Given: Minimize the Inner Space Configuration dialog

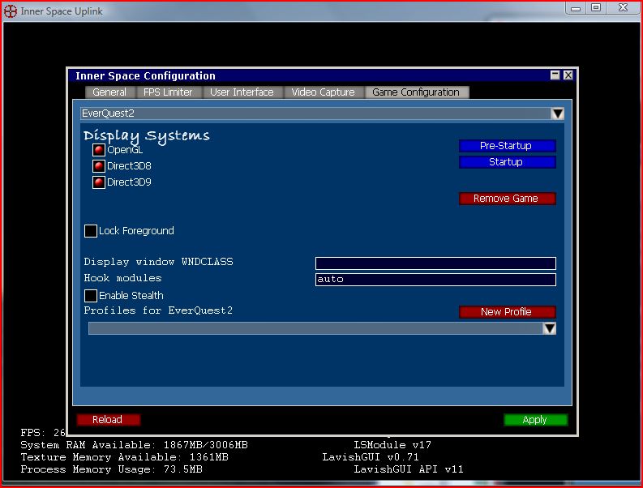Looking at the screenshot, I should [555, 75].
